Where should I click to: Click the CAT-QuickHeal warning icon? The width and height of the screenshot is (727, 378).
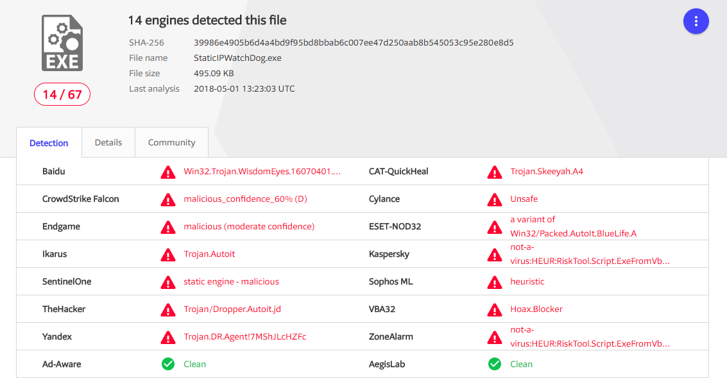(495, 172)
